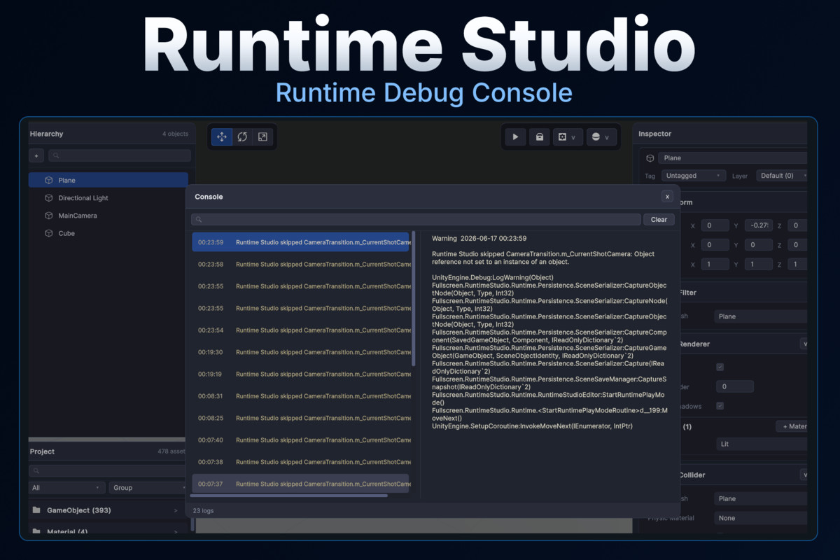Edit the position Y value -0.275
This screenshot has height=560, width=840.
pos(758,225)
